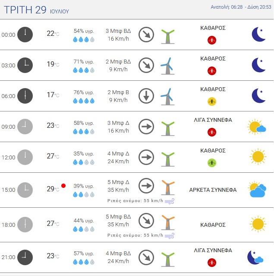Click the crescent moon icon at 00:00
Image resolution: width=274 pixels, height=276 pixels.
click(258, 34)
